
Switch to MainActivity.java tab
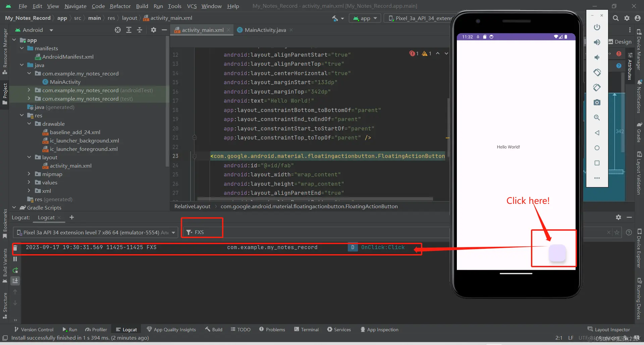pyautogui.click(x=265, y=30)
